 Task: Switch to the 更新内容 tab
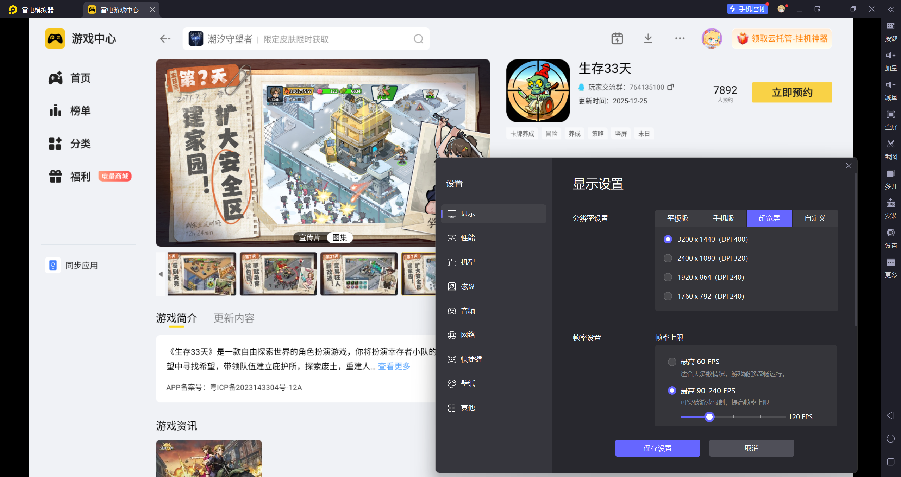point(233,318)
